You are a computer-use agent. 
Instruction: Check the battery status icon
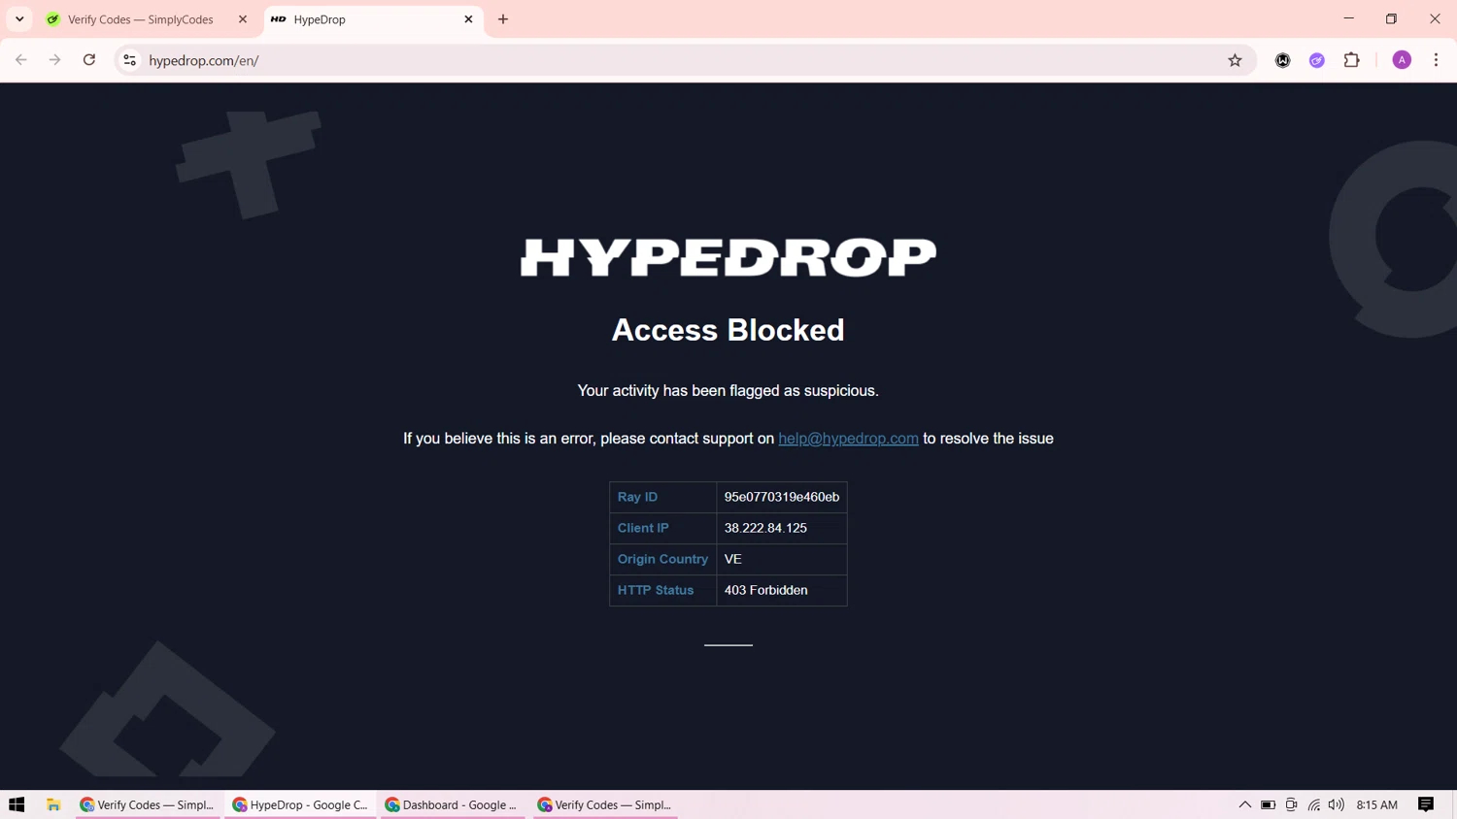click(1269, 804)
